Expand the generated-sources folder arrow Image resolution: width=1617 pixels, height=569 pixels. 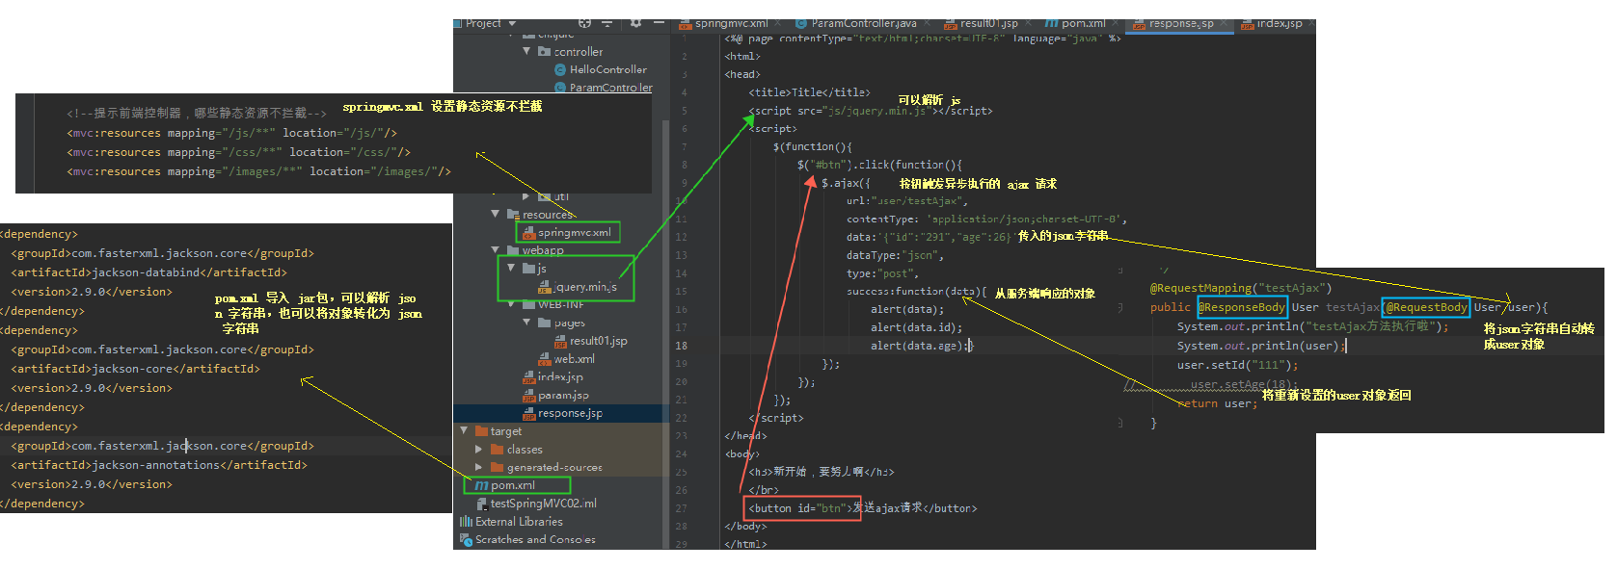(479, 468)
